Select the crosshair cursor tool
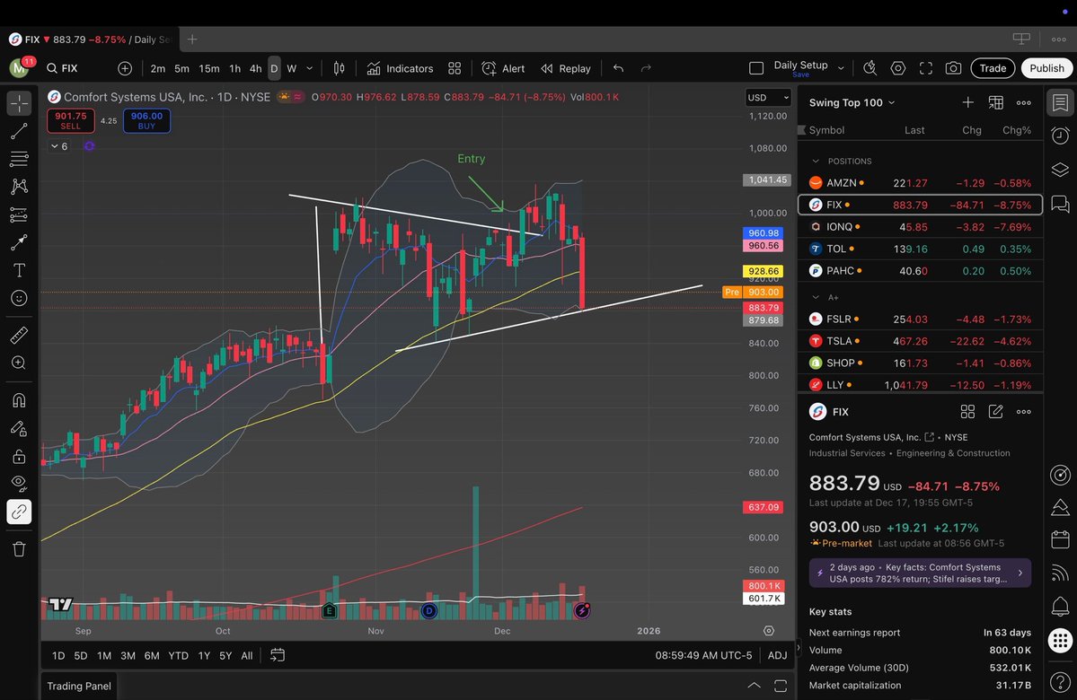Screen dimensions: 1077x700 pyautogui.click(x=19, y=103)
